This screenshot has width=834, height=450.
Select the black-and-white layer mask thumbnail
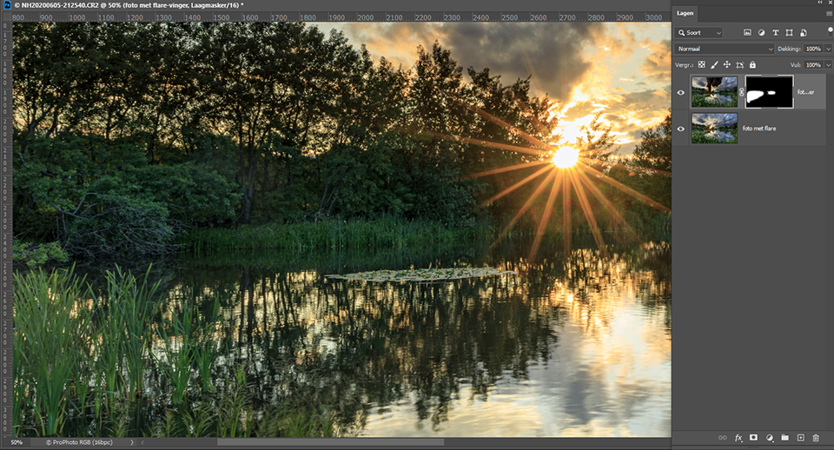point(769,91)
